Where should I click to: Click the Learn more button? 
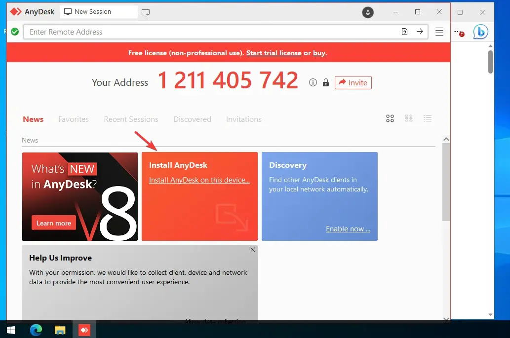coord(54,223)
